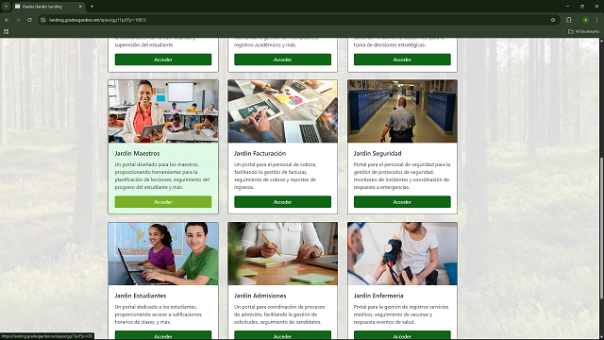The image size is (604, 340).
Task: Click the page vertical scrollbar
Action: [601, 229]
